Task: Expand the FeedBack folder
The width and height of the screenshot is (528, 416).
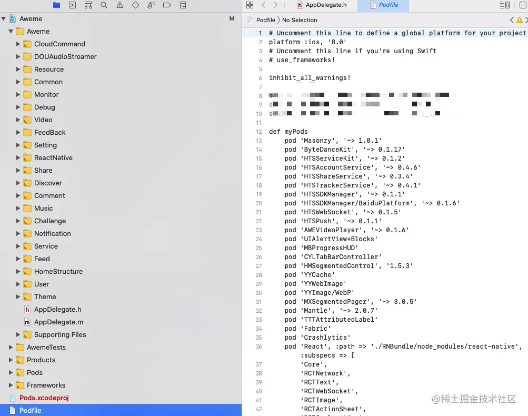Action: coord(18,132)
